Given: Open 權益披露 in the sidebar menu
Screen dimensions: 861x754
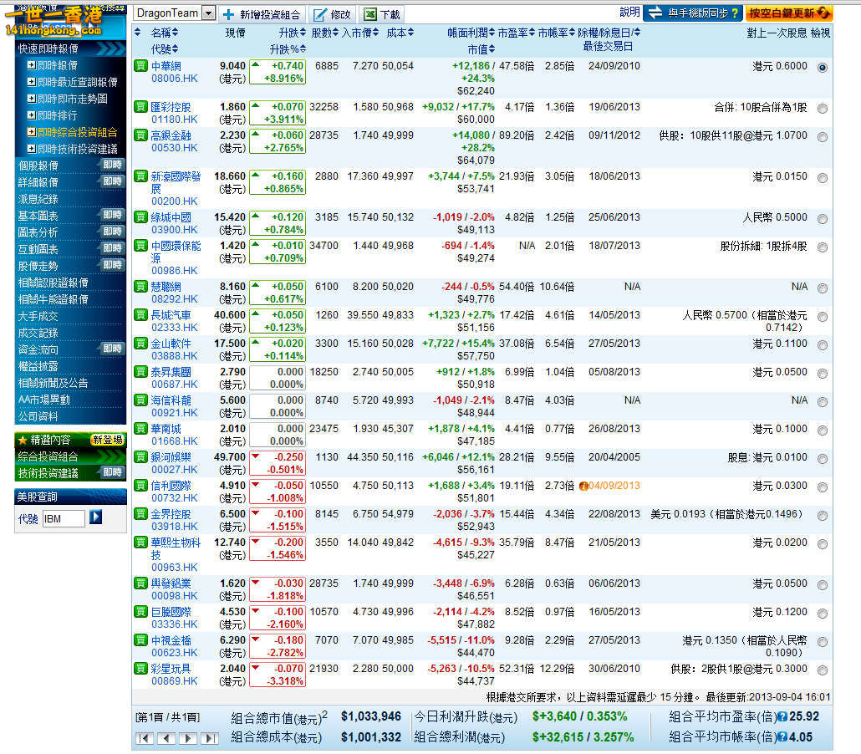Looking at the screenshot, I should point(38,366).
